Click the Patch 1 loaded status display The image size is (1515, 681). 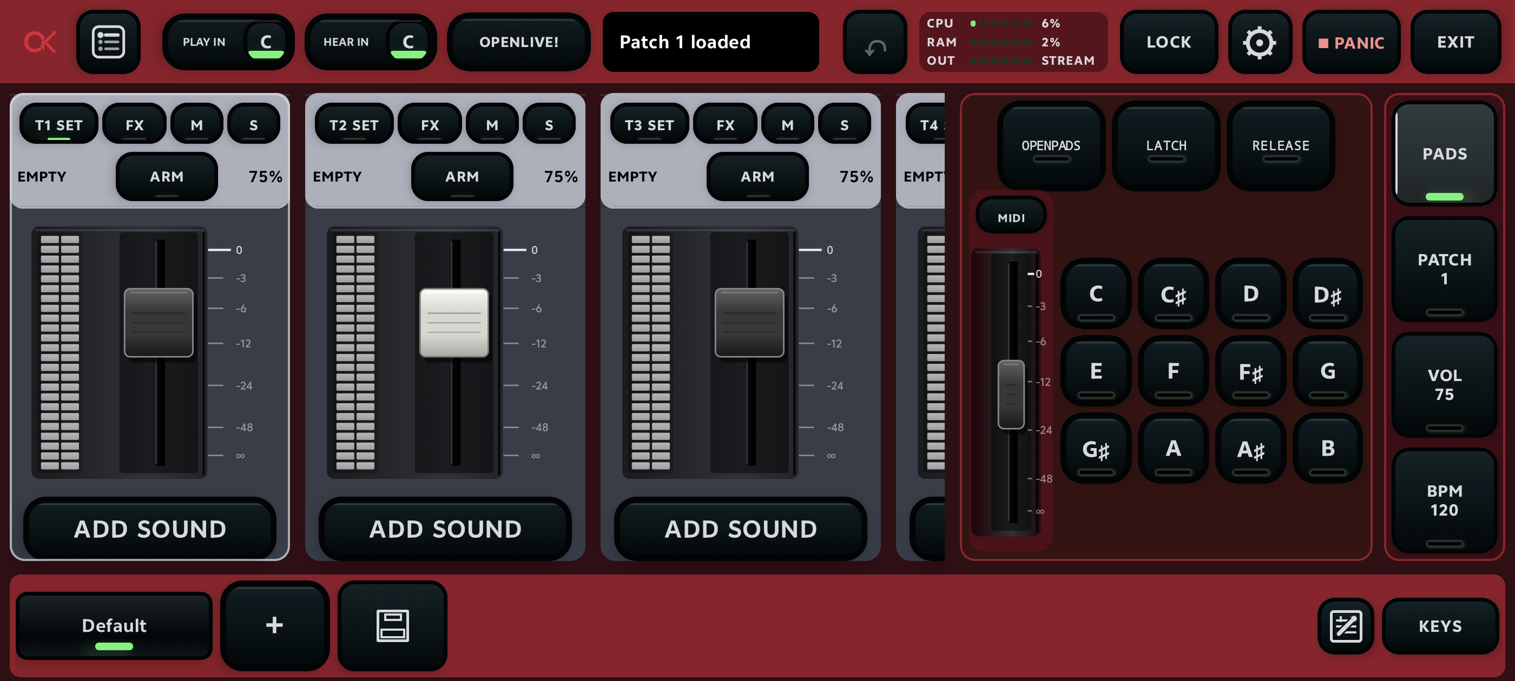710,42
